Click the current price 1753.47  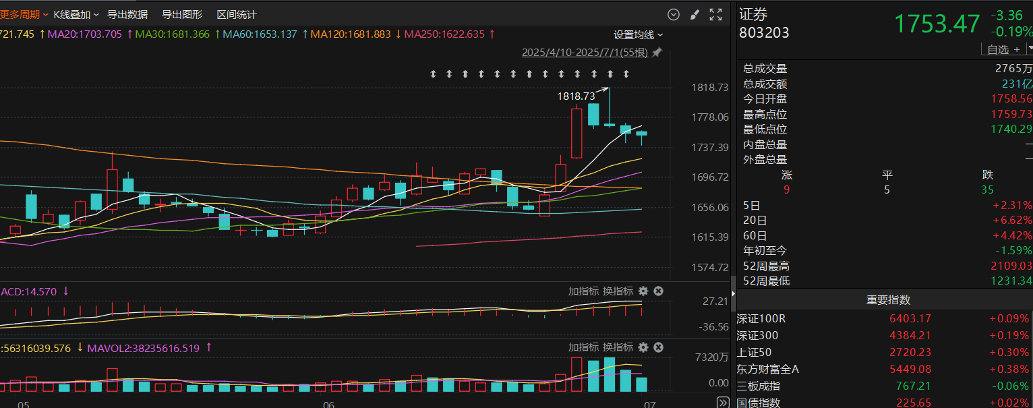(937, 24)
